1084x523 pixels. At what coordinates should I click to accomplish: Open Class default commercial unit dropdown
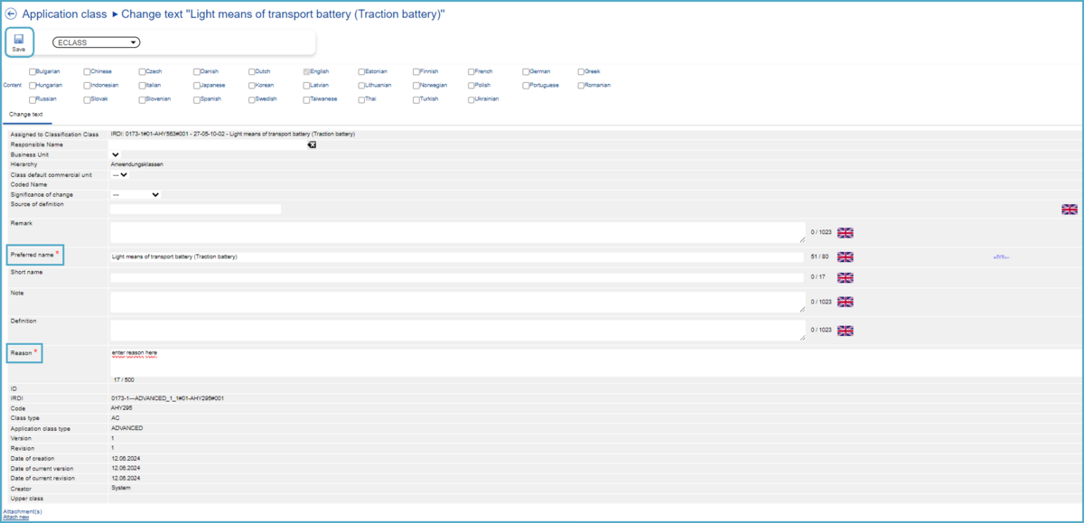coord(119,174)
